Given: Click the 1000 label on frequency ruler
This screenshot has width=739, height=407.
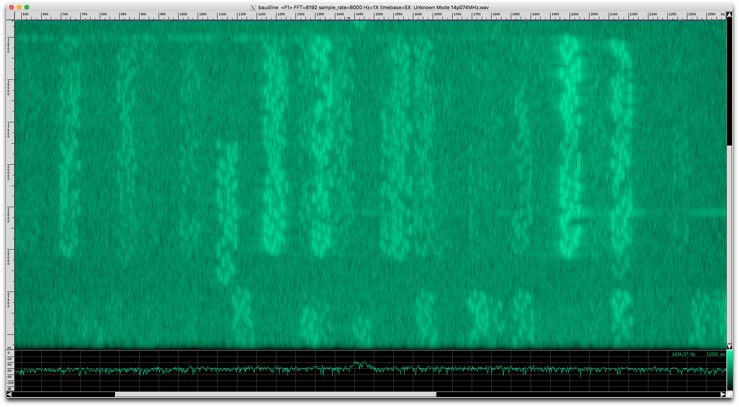Looking at the screenshot, I should click(184, 14).
